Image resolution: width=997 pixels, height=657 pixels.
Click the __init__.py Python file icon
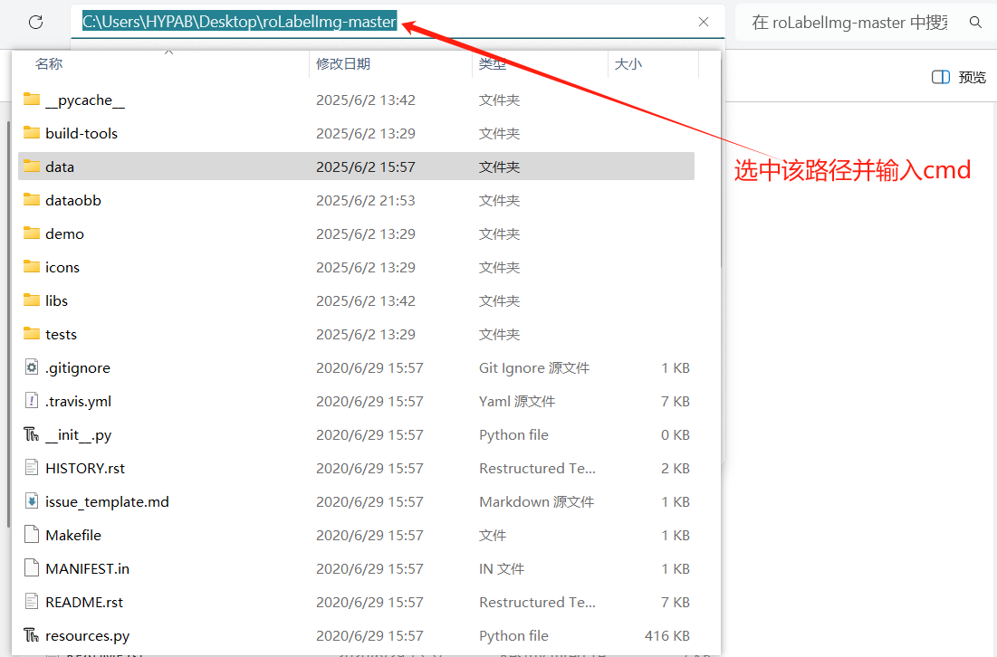[31, 434]
